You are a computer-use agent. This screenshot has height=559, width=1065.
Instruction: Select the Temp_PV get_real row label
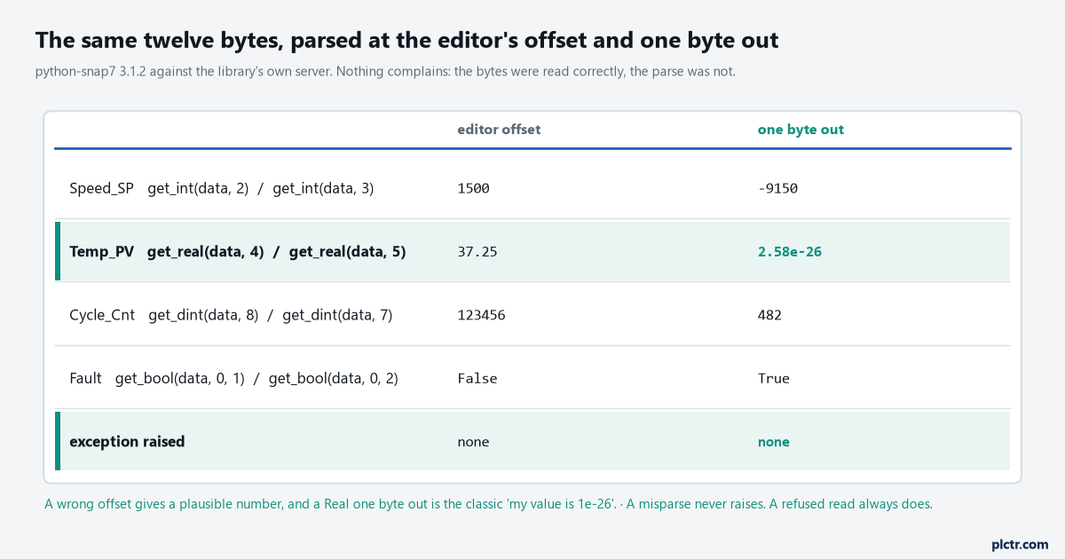(238, 252)
